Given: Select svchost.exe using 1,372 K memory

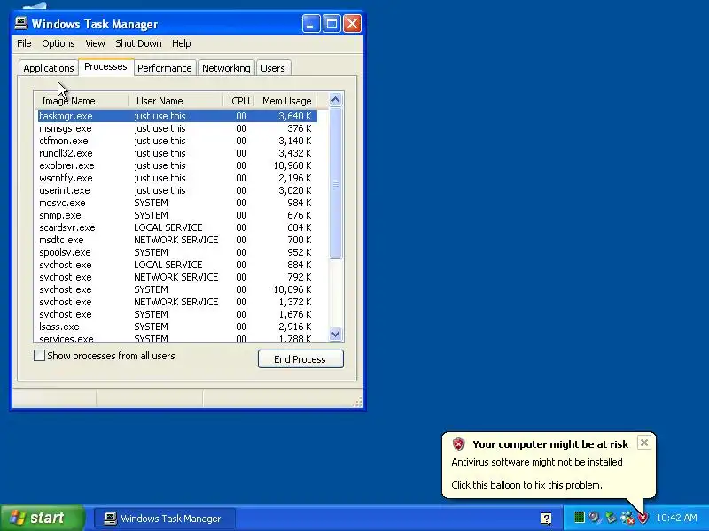Looking at the screenshot, I should [177, 302].
